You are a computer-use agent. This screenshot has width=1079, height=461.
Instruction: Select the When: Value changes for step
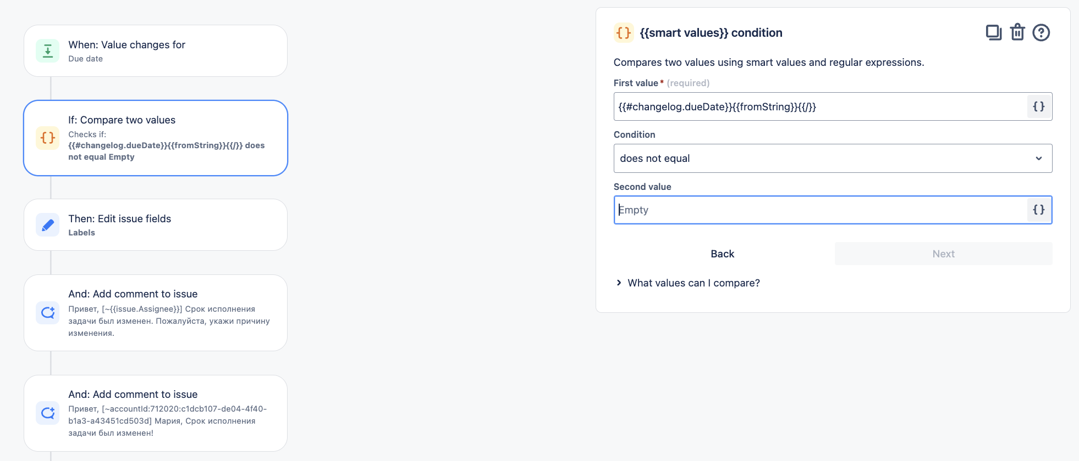pos(156,50)
